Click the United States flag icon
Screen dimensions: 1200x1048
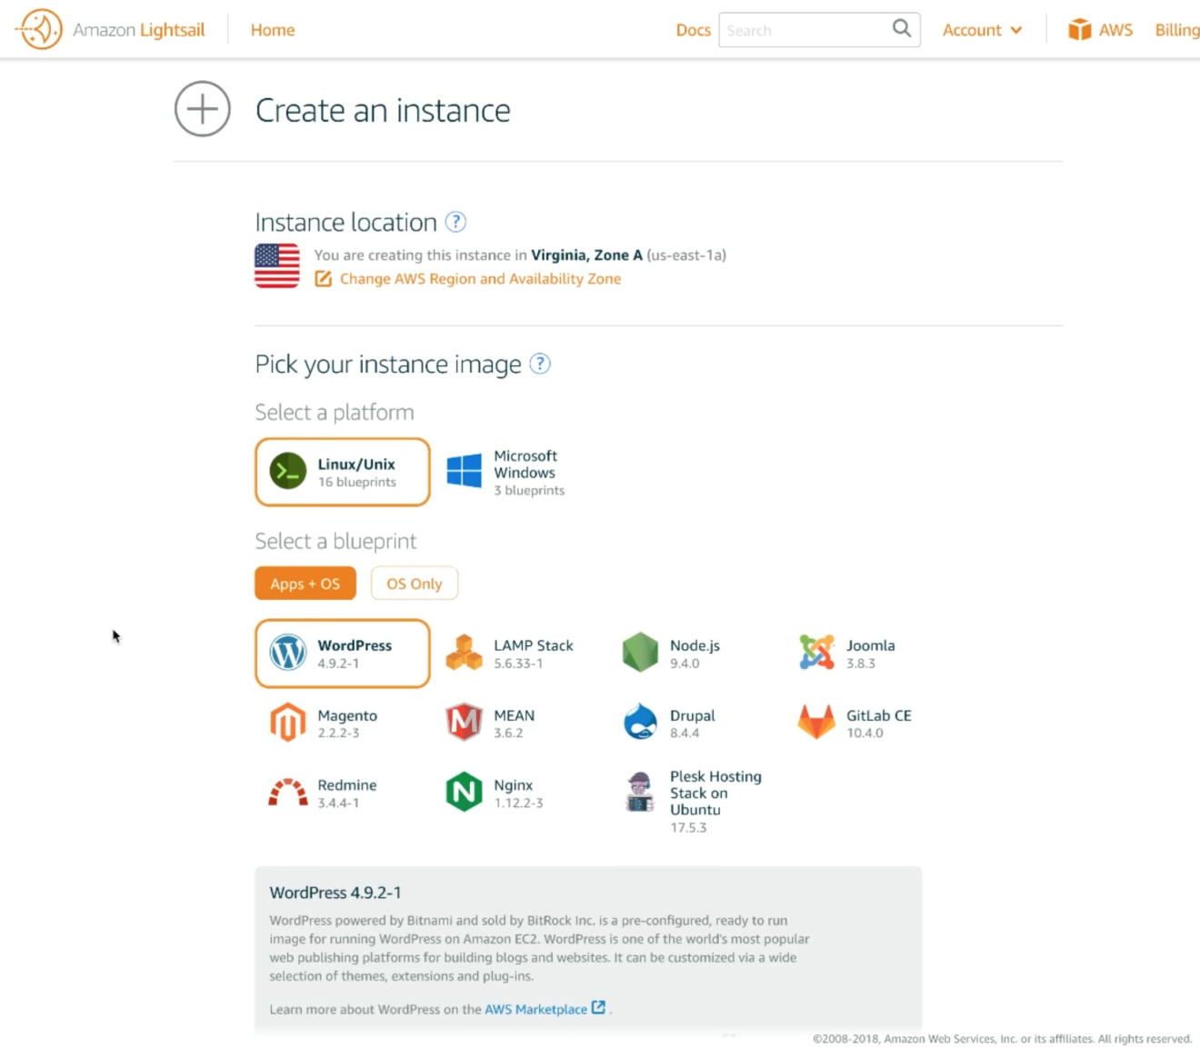[276, 266]
